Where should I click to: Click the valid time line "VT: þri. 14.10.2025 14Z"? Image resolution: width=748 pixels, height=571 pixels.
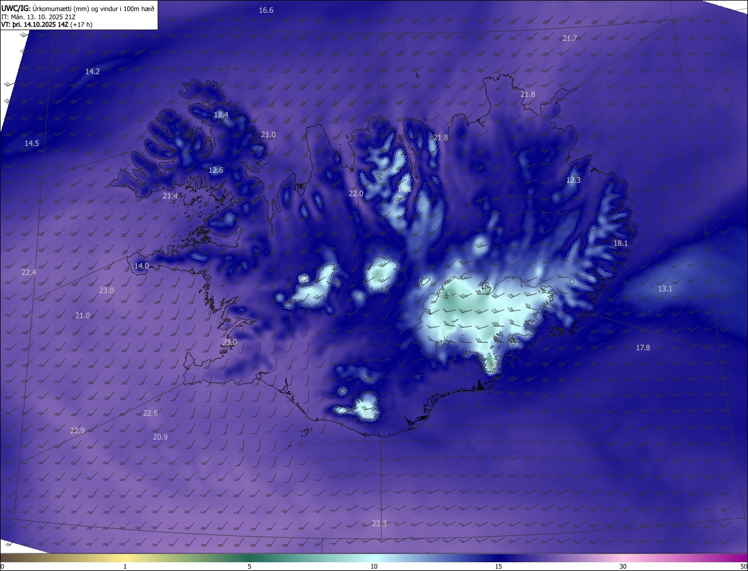34,25
